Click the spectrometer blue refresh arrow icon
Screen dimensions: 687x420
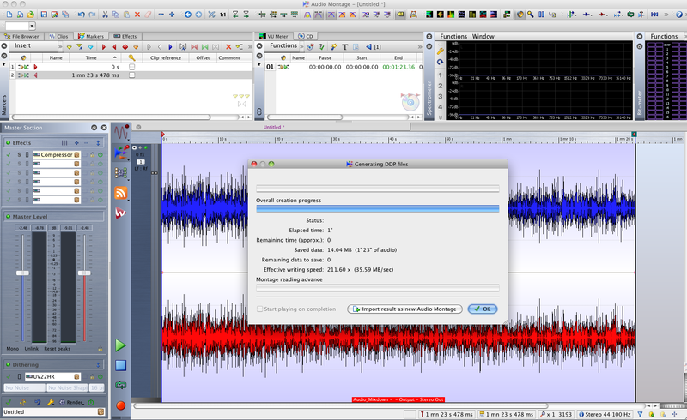coord(441,62)
